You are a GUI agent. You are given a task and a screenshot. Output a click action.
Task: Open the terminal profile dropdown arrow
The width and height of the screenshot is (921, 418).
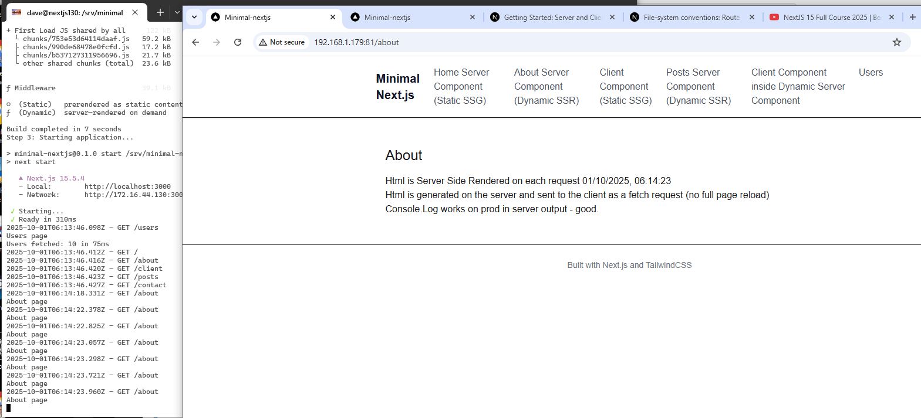177,12
